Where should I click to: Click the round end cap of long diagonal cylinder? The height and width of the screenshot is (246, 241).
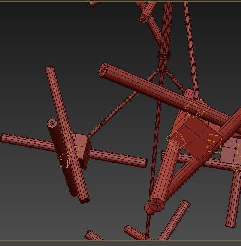click(x=104, y=70)
